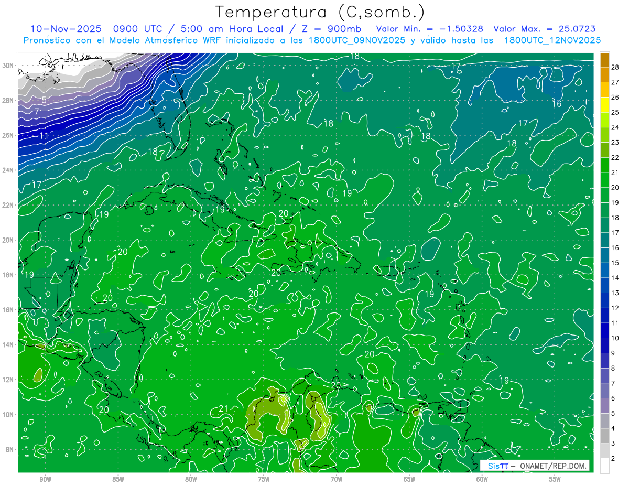
Task: Click the 4 label on the color scale
Action: point(613,429)
